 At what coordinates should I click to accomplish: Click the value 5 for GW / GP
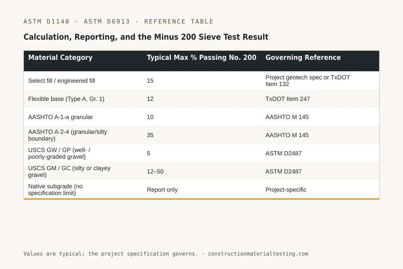coord(148,153)
